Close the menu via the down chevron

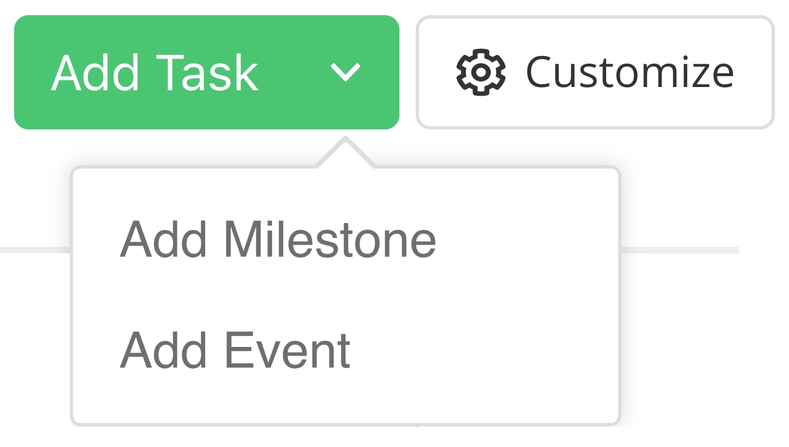point(346,72)
